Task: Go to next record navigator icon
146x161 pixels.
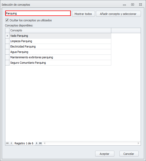Action: coord(37,143)
